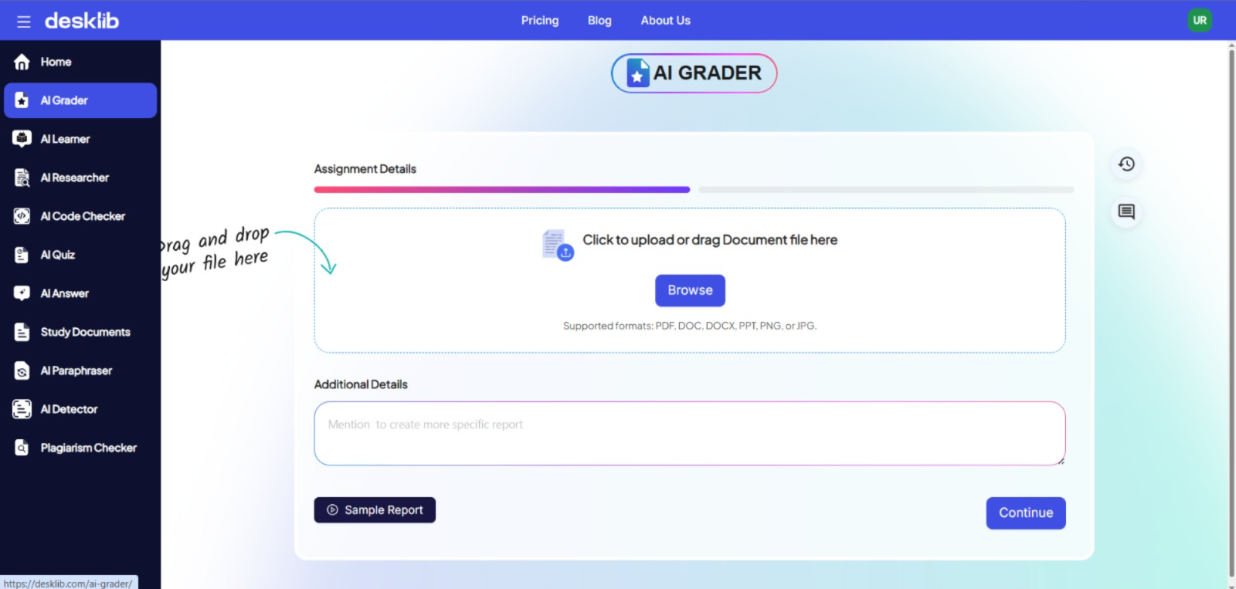Go to Home in the sidebar
The image size is (1236, 589).
click(x=80, y=62)
